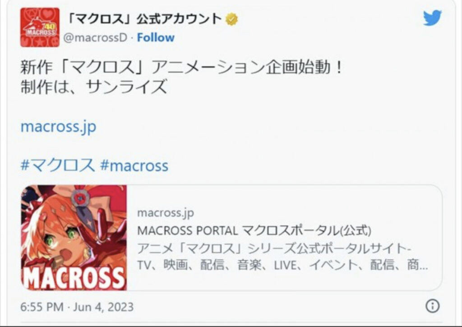Open the MACROSS PORTAL マクロスポータル(公式) card title
462x327 pixels.
point(254,230)
